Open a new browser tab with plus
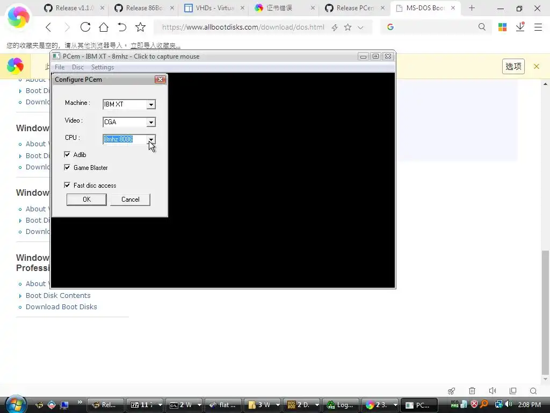Viewport: 550px width, 413px height. 472,8
